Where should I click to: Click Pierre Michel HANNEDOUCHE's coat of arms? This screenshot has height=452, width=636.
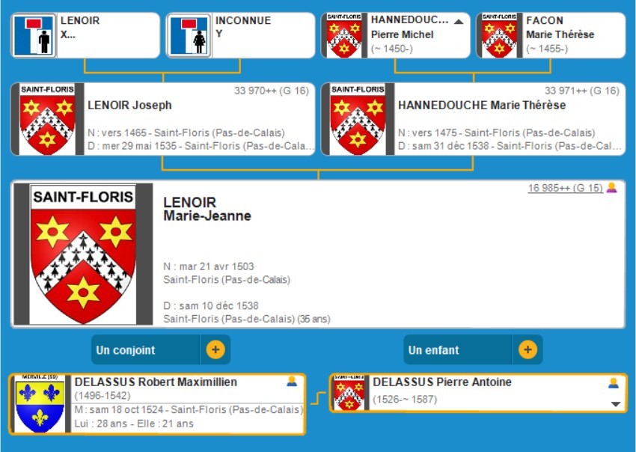(x=344, y=35)
